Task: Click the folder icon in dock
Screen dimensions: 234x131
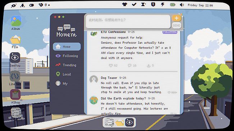Action: tap(120, 122)
